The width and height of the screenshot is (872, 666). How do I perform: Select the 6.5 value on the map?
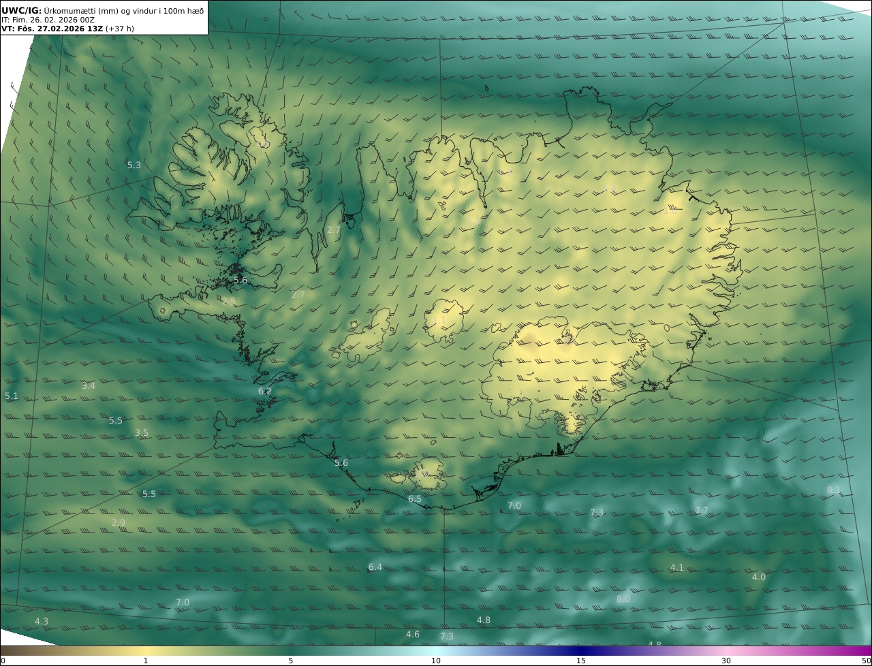tap(415, 499)
